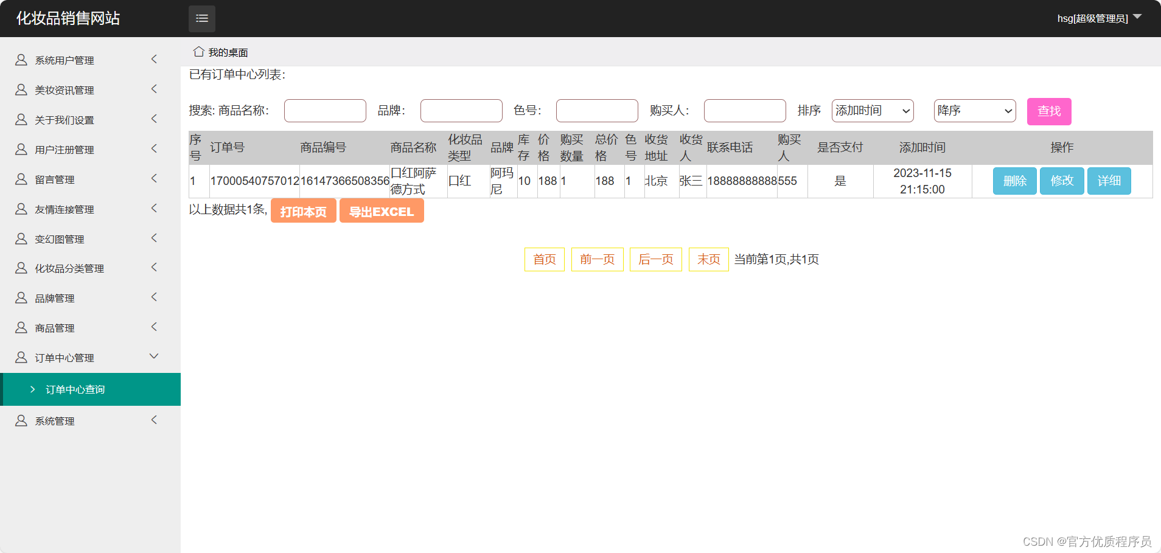Image resolution: width=1161 pixels, height=553 pixels.
Task: Click the 2023-11-15 21:15:00 timestamp cell
Action: pyautogui.click(x=922, y=181)
